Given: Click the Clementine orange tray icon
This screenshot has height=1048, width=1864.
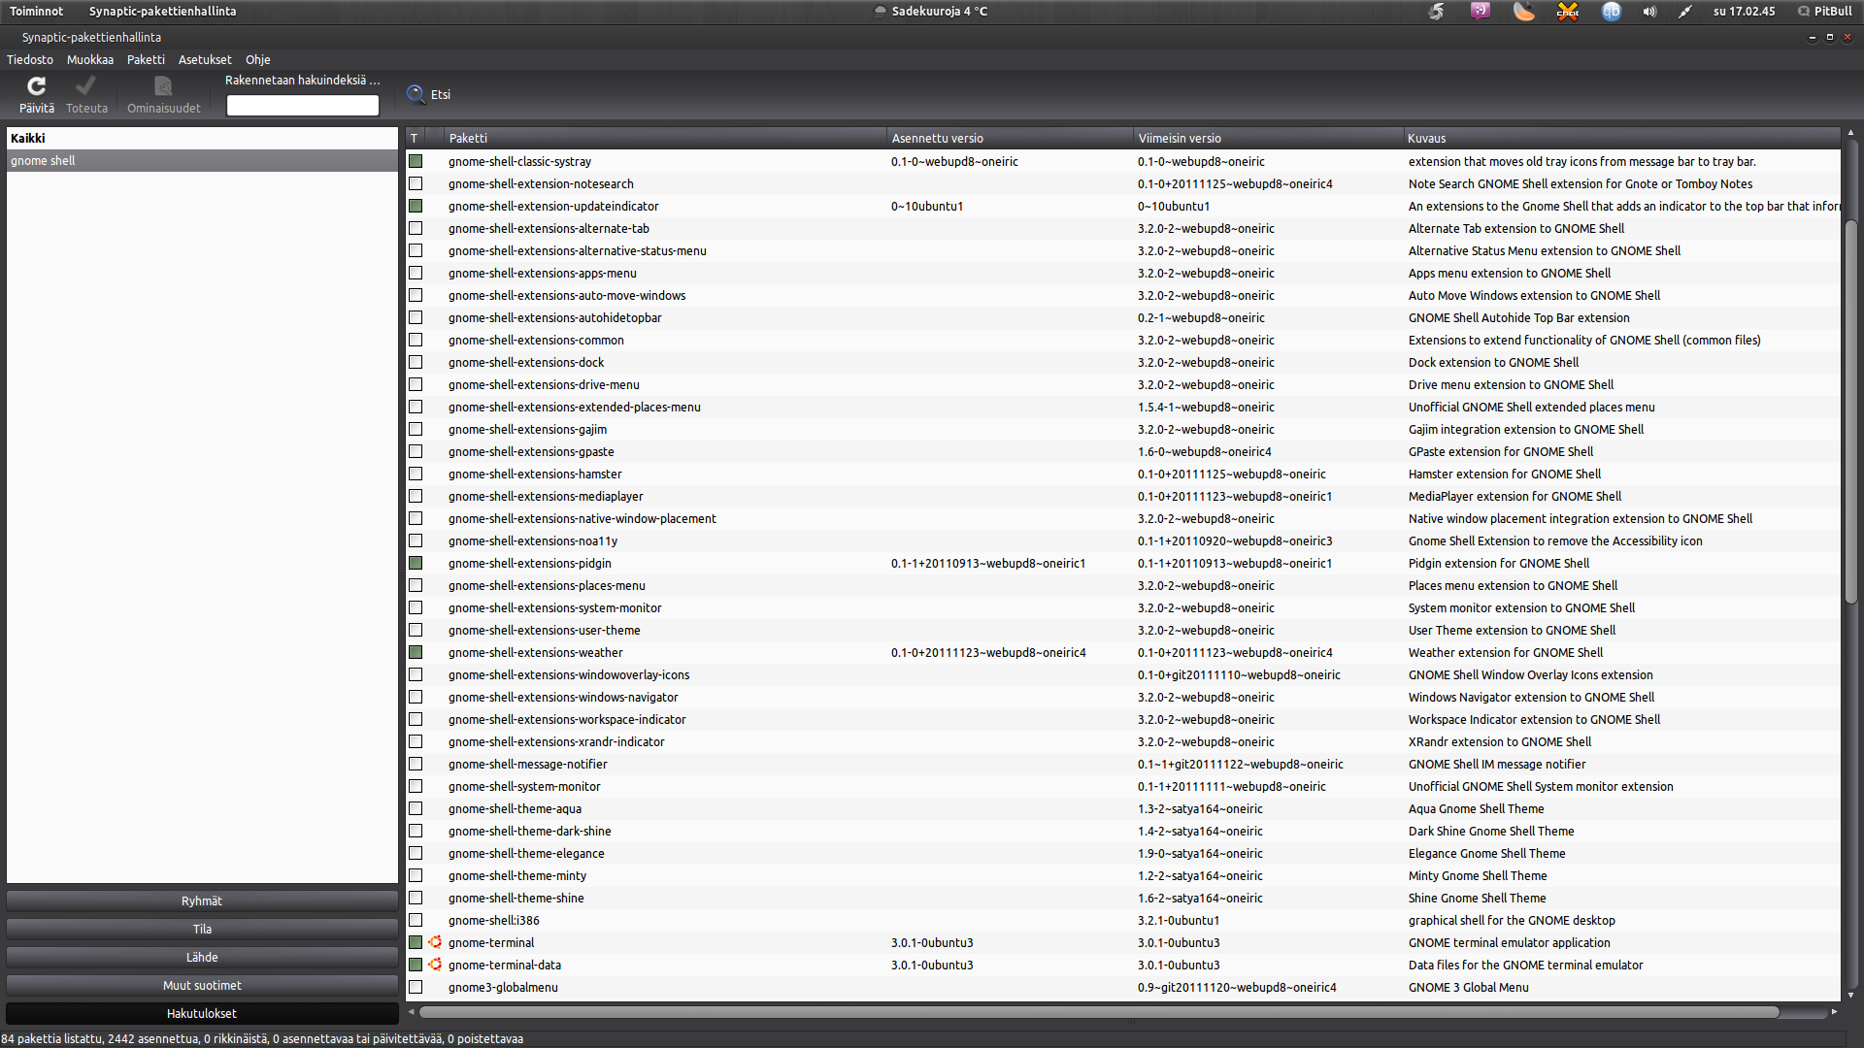Looking at the screenshot, I should coord(1524,12).
